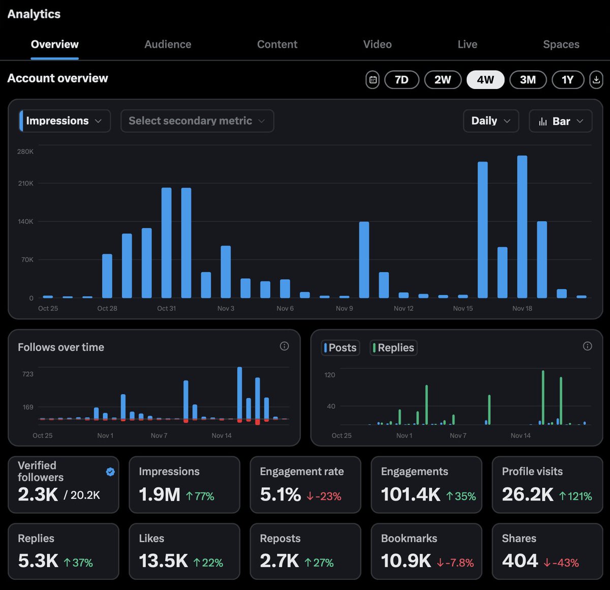Open the Bar chart type dropdown

(x=561, y=121)
